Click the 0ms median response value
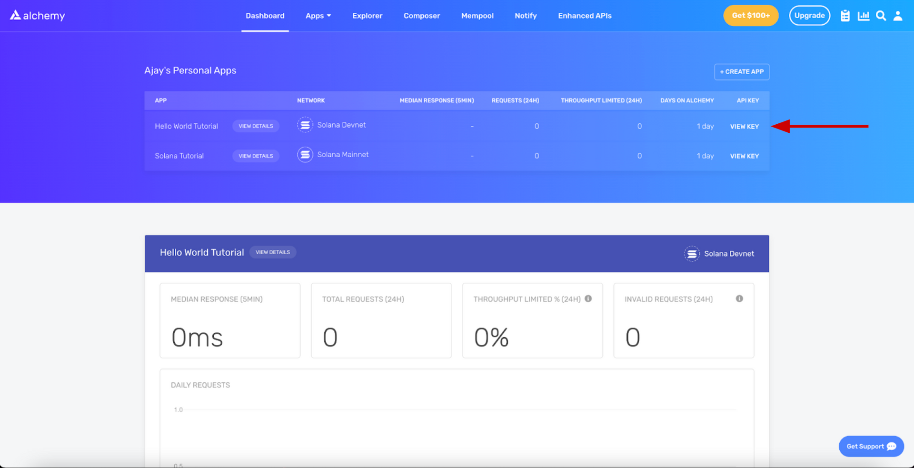This screenshot has width=914, height=468. (197, 338)
